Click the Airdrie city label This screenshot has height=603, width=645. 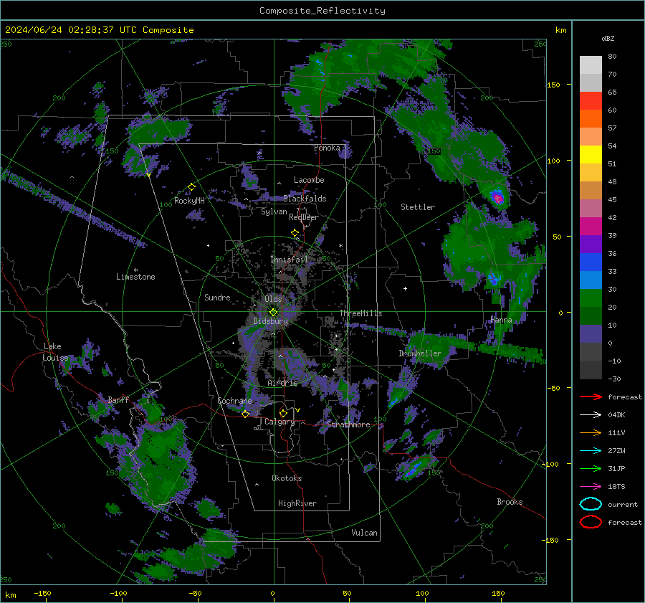[x=282, y=383]
